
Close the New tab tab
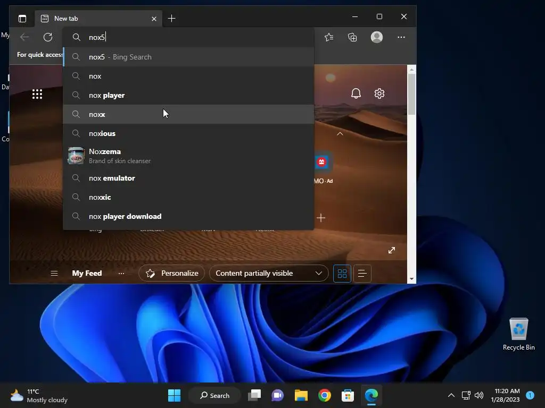(x=154, y=19)
